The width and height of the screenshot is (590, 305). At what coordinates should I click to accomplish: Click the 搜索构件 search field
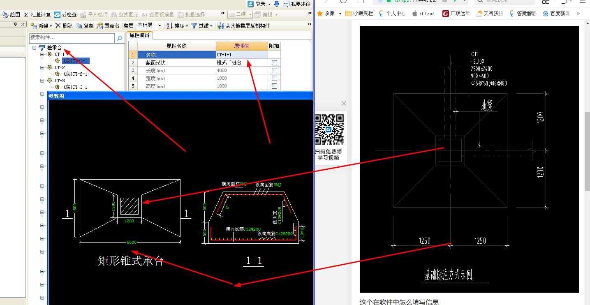point(72,38)
